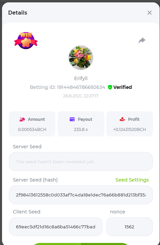This screenshot has width=160, height=245.
Task: Close the Details dialog
Action: (149, 13)
